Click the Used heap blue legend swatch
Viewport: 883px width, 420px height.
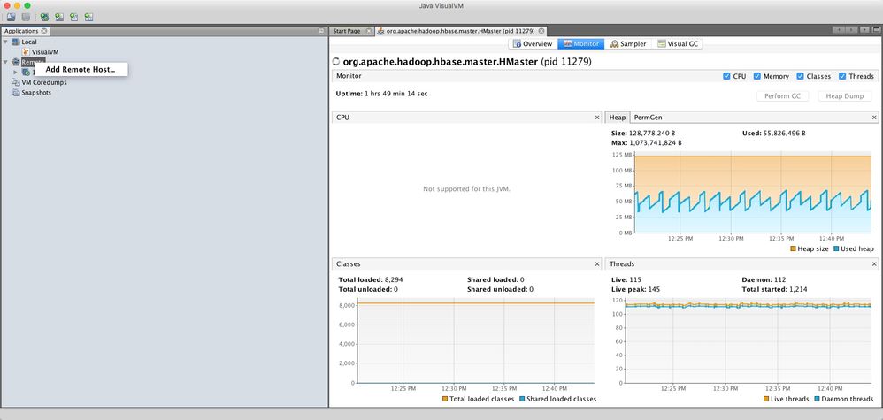point(836,248)
